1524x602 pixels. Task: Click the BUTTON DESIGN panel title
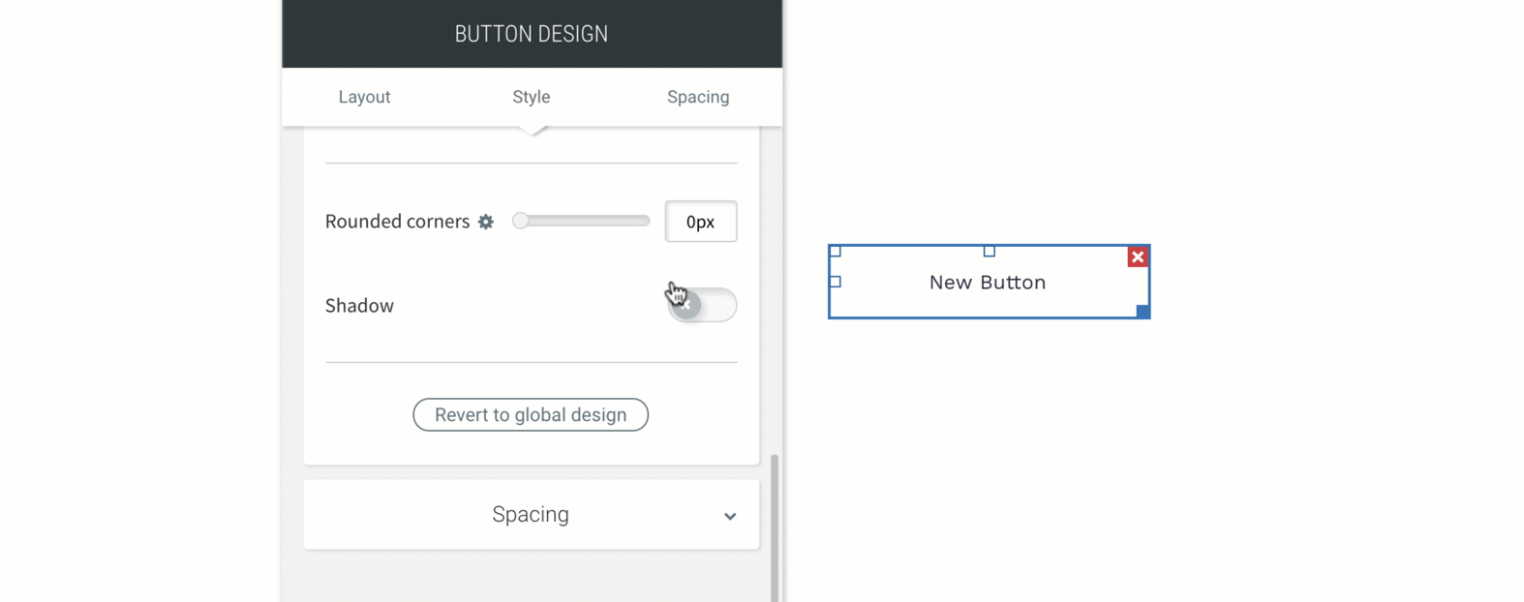(x=532, y=34)
